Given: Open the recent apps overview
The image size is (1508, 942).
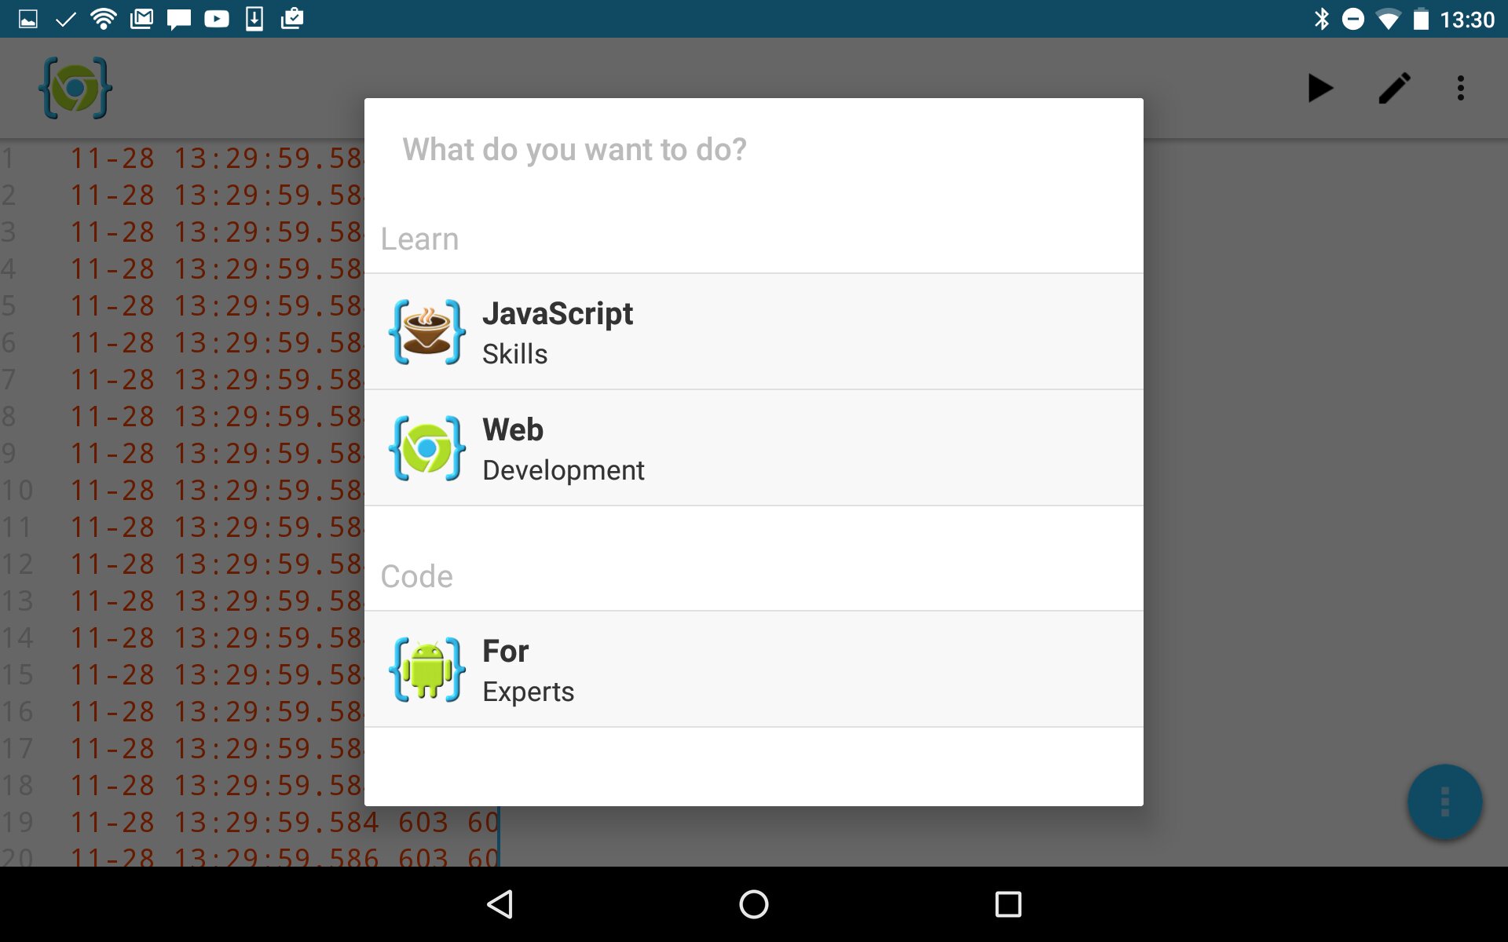Looking at the screenshot, I should 1008,904.
